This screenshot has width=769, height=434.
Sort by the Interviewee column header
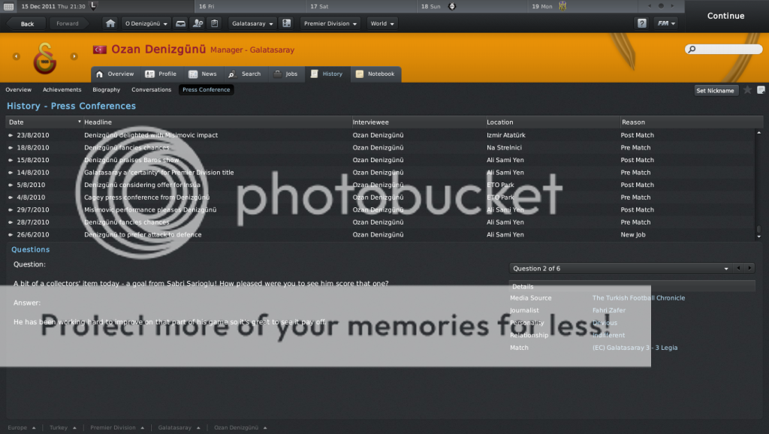pos(418,122)
